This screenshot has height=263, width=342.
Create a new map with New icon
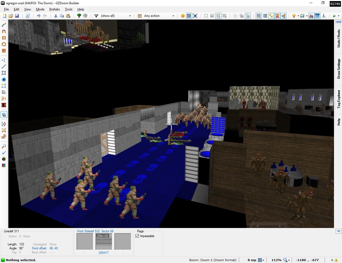(x=4, y=16)
